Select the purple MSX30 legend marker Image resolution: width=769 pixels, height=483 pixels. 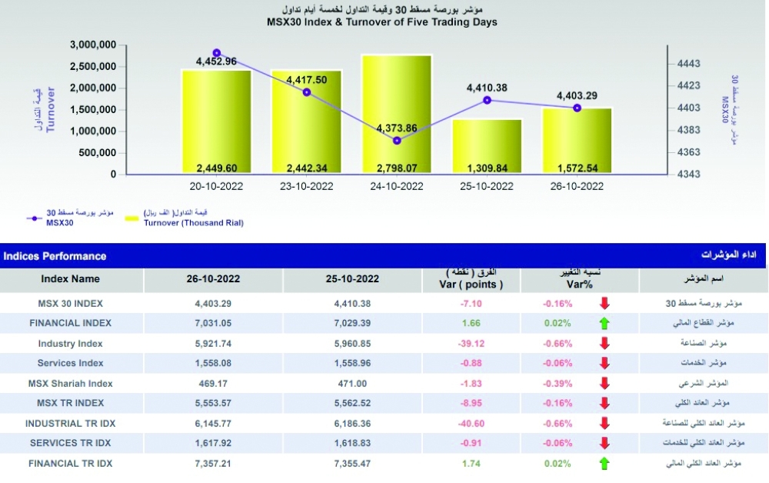33,218
